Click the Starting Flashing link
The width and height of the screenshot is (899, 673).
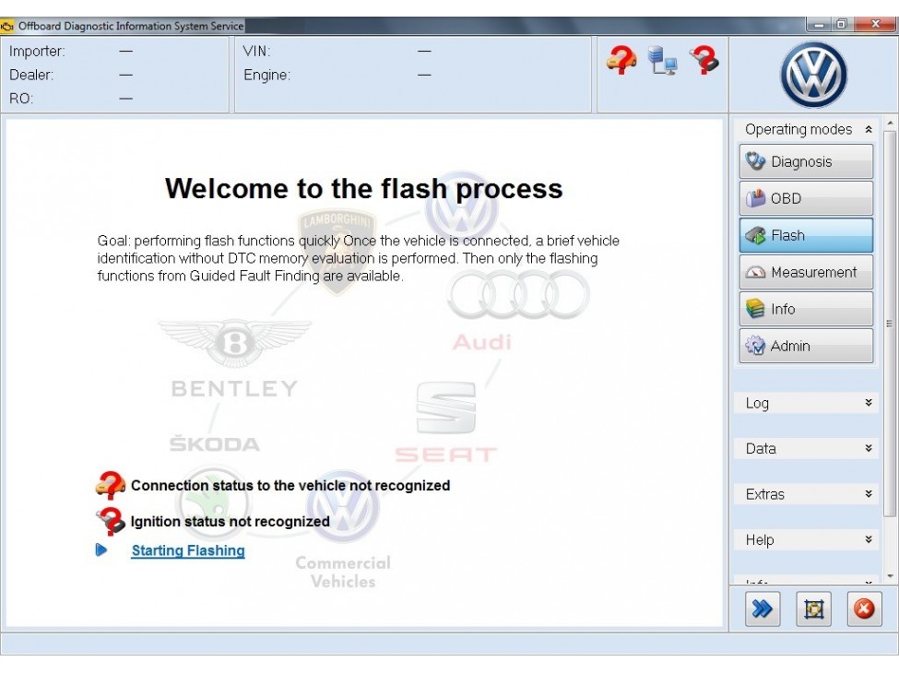[x=187, y=550]
